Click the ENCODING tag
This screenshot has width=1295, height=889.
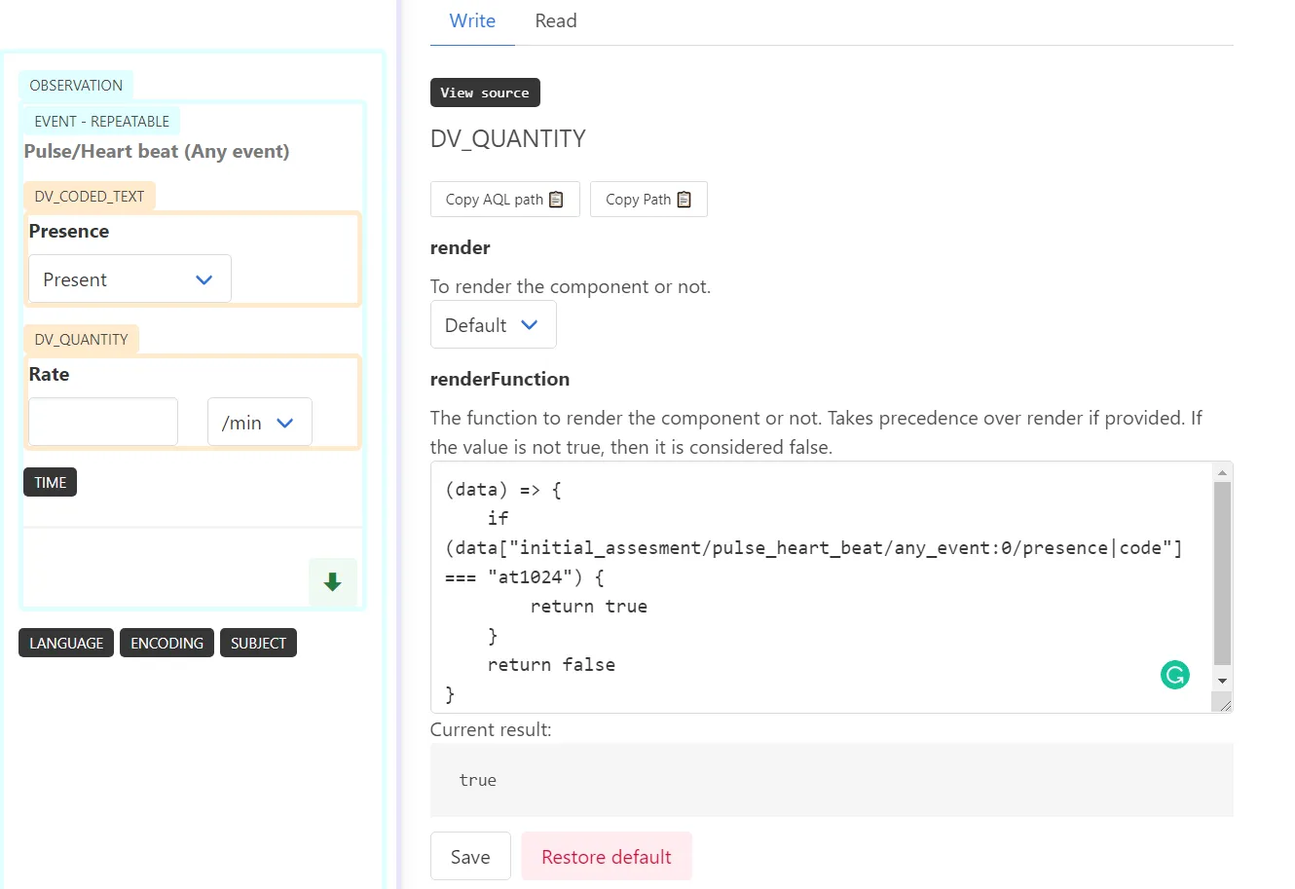[166, 644]
